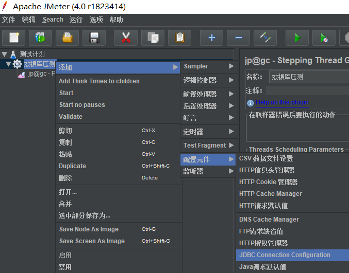
Task: Click the 名称 name input field
Action: (309, 77)
